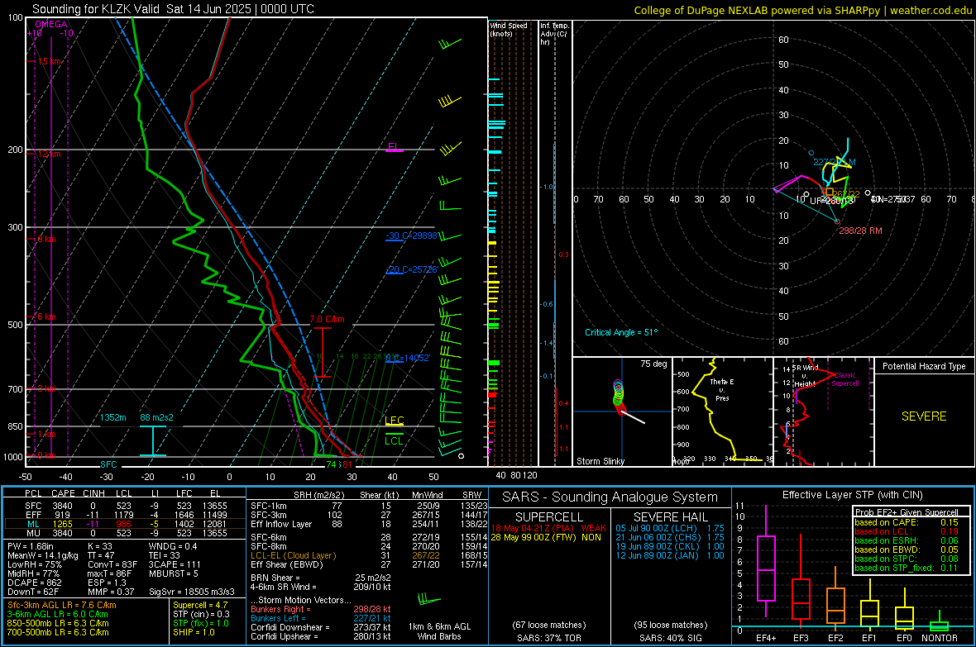976x647 pixels.
Task: Click '700-500mb LR = 6.3 C/km'
Action: pyautogui.click(x=58, y=632)
